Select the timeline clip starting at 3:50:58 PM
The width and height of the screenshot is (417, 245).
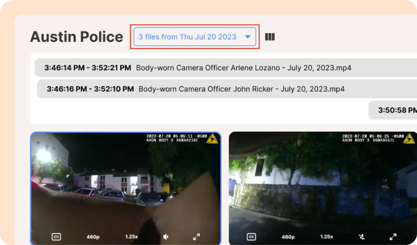[393, 110]
